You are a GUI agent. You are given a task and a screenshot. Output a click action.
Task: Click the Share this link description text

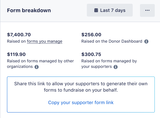(x=81, y=87)
